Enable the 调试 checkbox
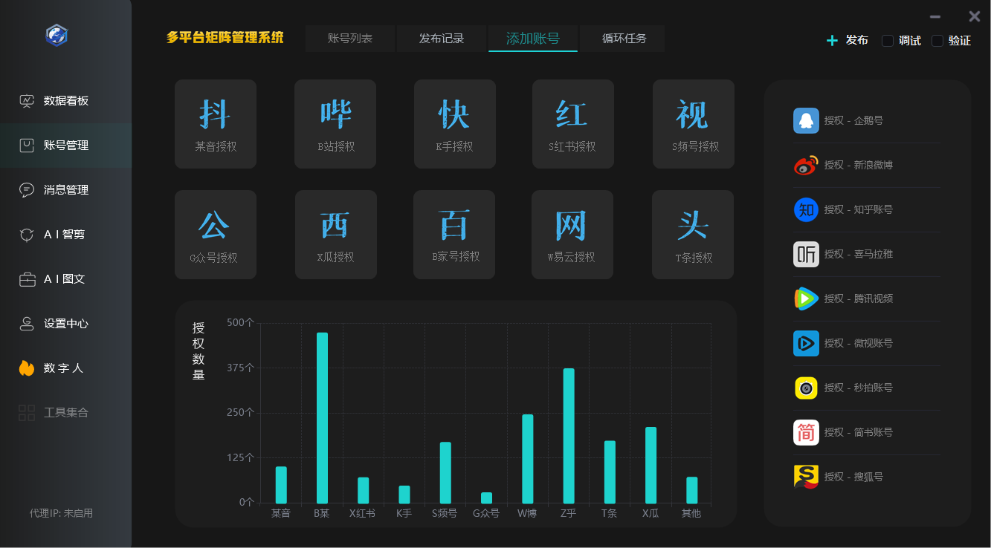This screenshot has width=991, height=548. click(888, 41)
